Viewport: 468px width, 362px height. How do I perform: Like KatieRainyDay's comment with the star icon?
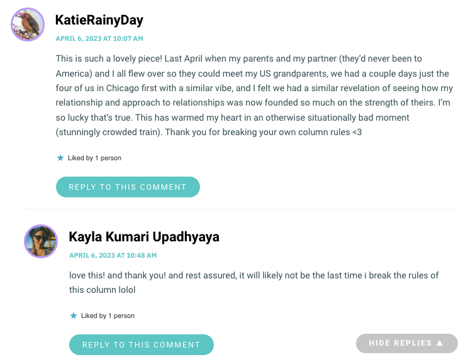[x=60, y=158]
